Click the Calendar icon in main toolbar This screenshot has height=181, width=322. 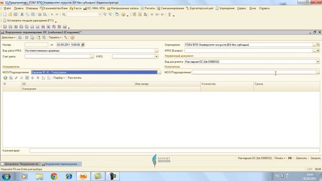click(140, 15)
